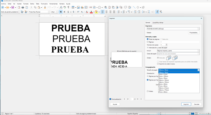Click the Insert comment speech bubble icon
The width and height of the screenshot is (211, 115).
126,7
